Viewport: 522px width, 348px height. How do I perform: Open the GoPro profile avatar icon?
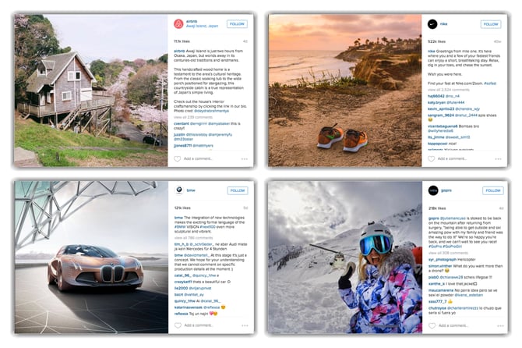(x=433, y=190)
